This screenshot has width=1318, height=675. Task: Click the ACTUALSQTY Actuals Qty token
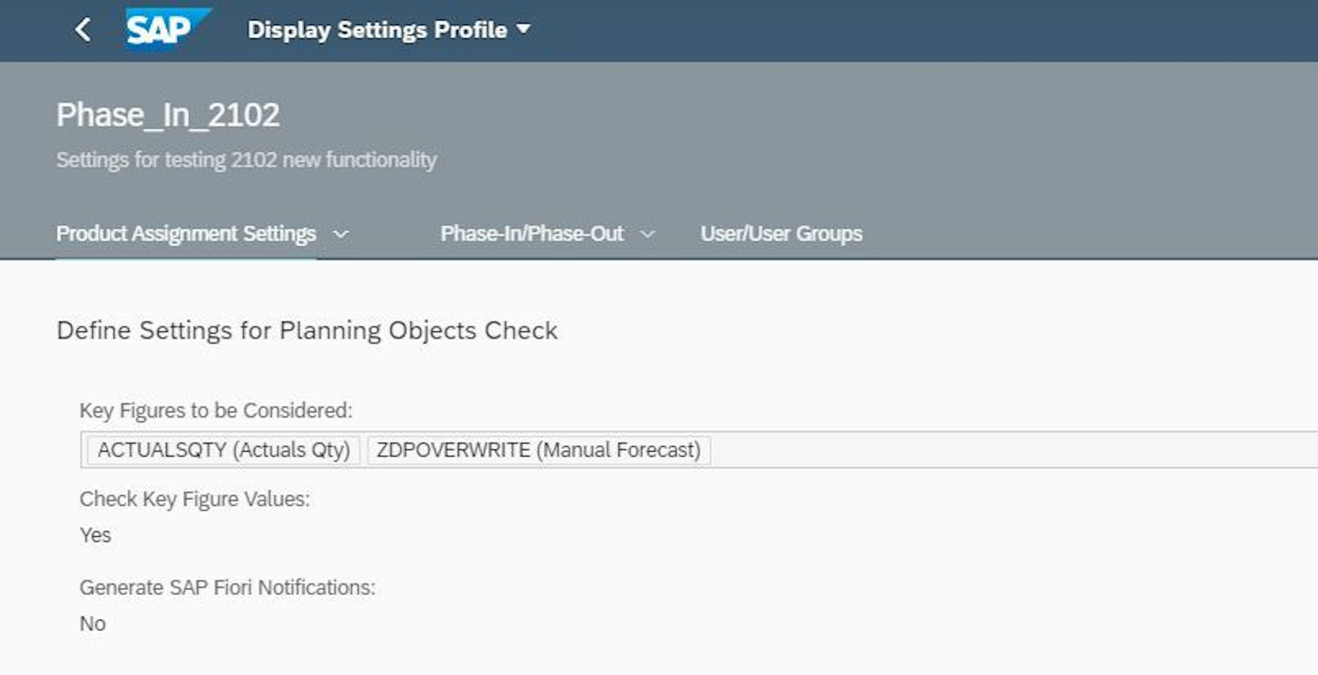224,450
